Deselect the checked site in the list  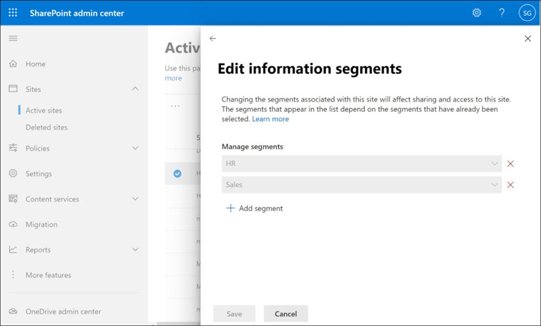point(178,173)
